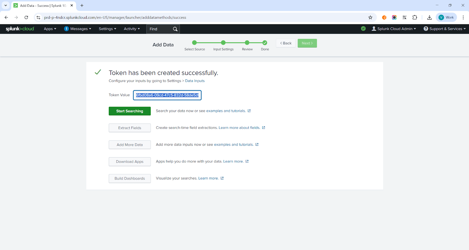Click the Extract Fields button
This screenshot has height=250, width=469.
pos(130,128)
